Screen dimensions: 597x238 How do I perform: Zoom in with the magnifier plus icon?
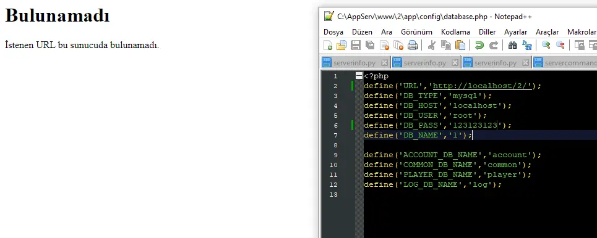546,45
